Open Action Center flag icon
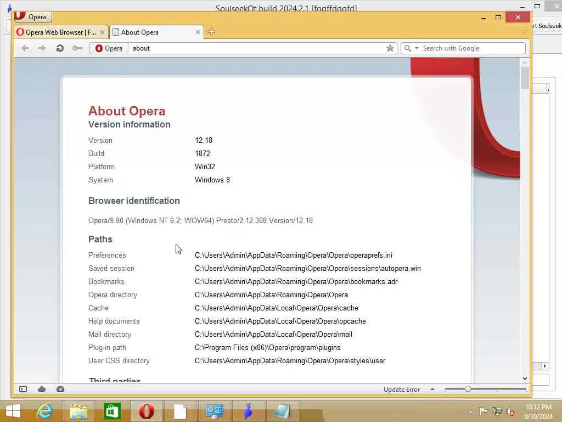 click(x=484, y=411)
